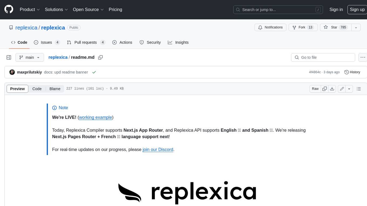The width and height of the screenshot is (367, 206).
Task: Show the commit status checkmark details
Action: [x=94, y=72]
